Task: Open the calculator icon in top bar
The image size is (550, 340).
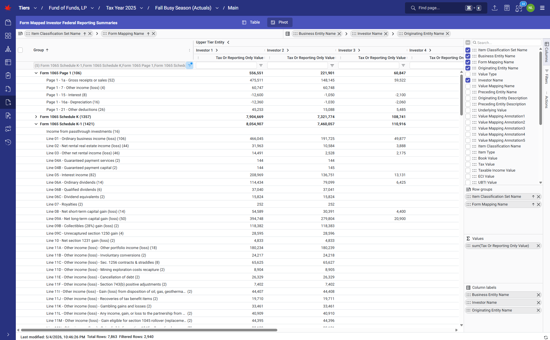Action: [507, 8]
